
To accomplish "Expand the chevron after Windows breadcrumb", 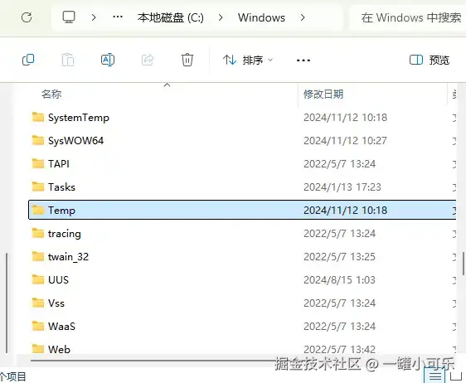I will coord(303,17).
